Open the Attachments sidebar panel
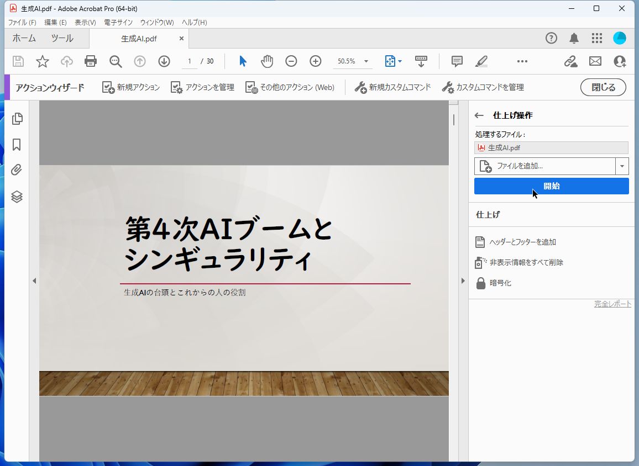 tap(17, 170)
